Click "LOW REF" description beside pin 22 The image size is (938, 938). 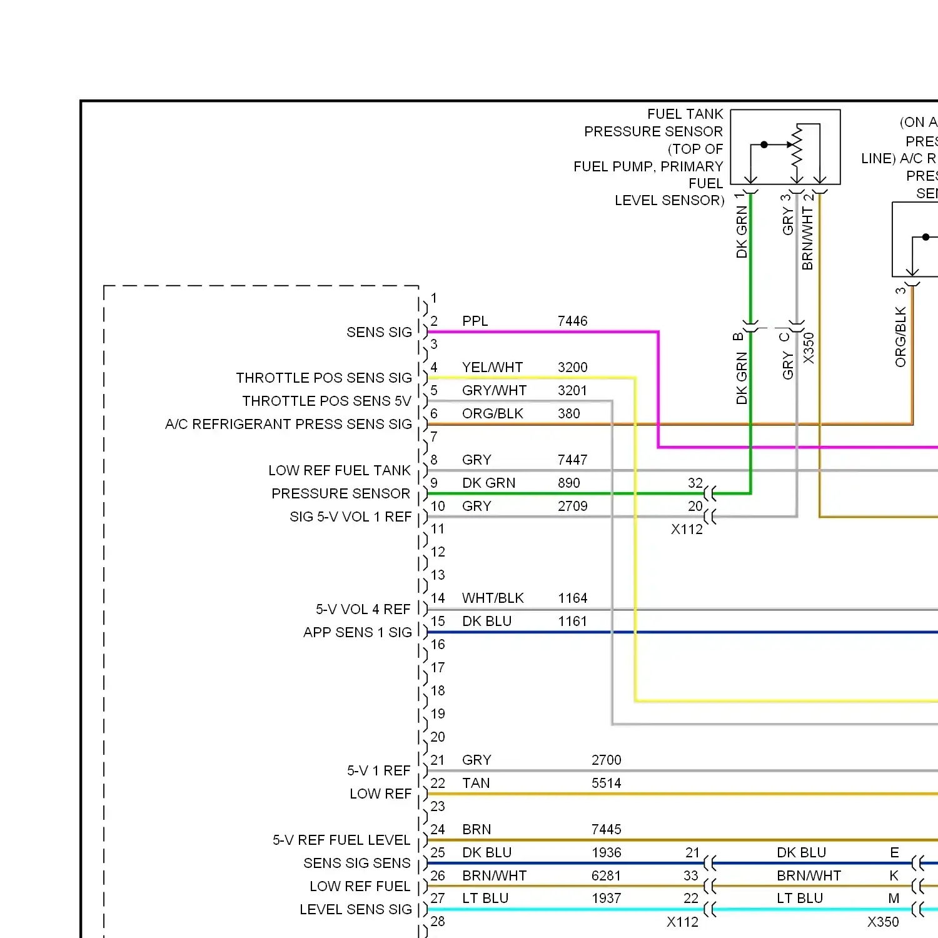380,794
